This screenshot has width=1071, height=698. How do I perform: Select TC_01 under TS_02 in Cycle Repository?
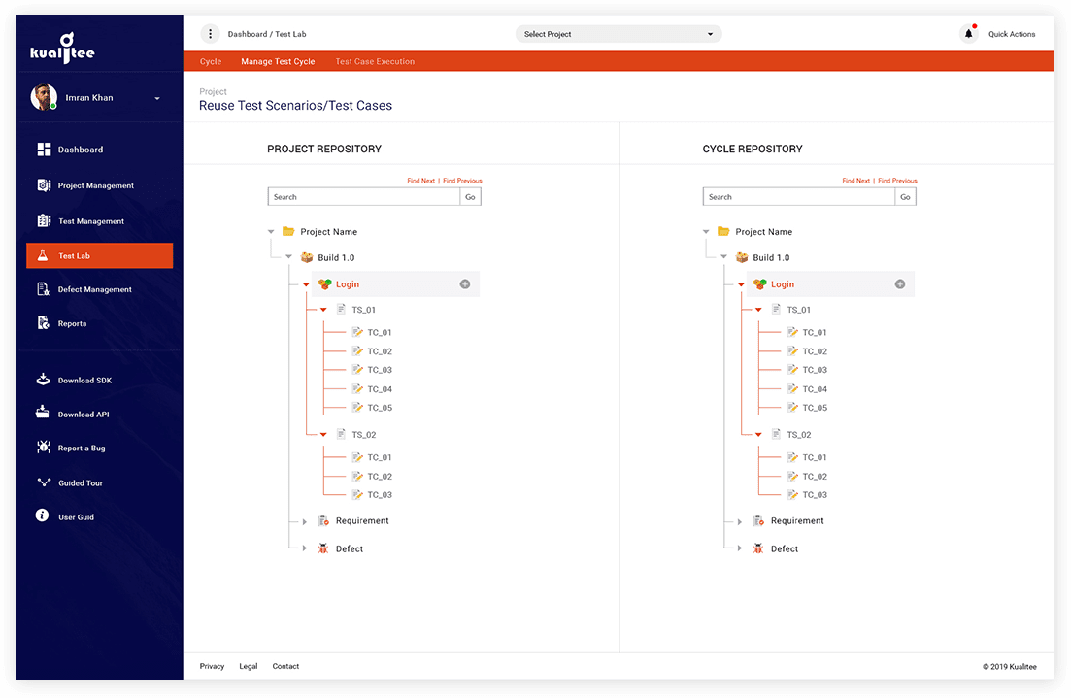(x=815, y=457)
